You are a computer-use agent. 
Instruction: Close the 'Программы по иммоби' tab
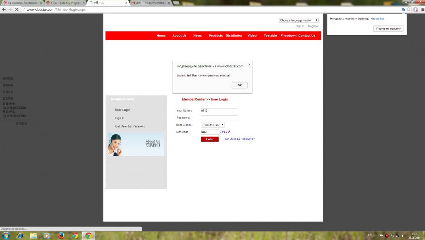click(x=41, y=3)
